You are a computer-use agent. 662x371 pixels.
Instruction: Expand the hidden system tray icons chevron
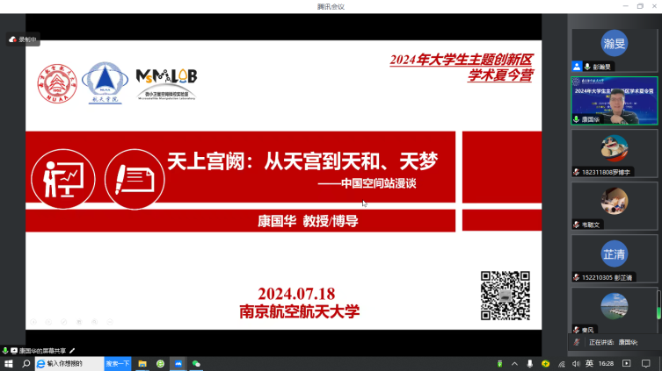point(514,363)
